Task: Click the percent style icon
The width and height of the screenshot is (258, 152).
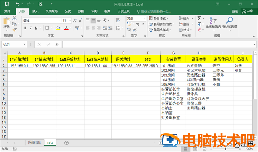Action: point(138,24)
